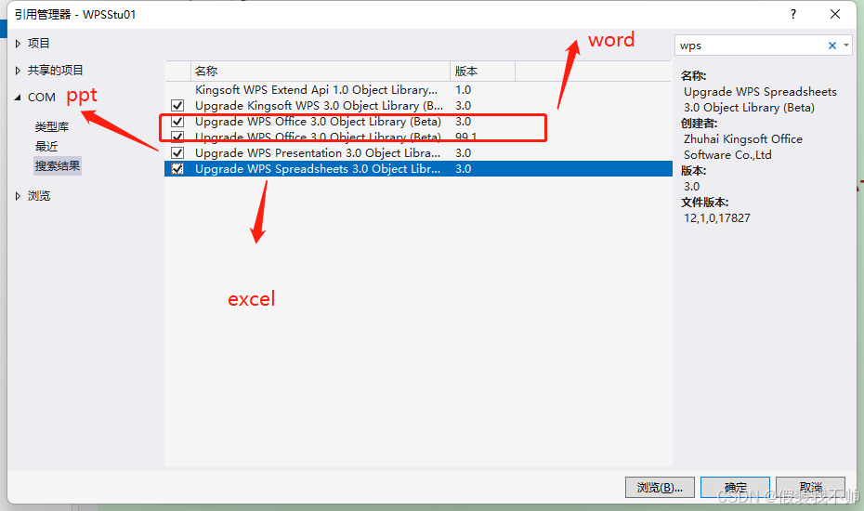Select the 共享的项目 category label
Viewport: 864px width, 511px height.
pyautogui.click(x=55, y=71)
